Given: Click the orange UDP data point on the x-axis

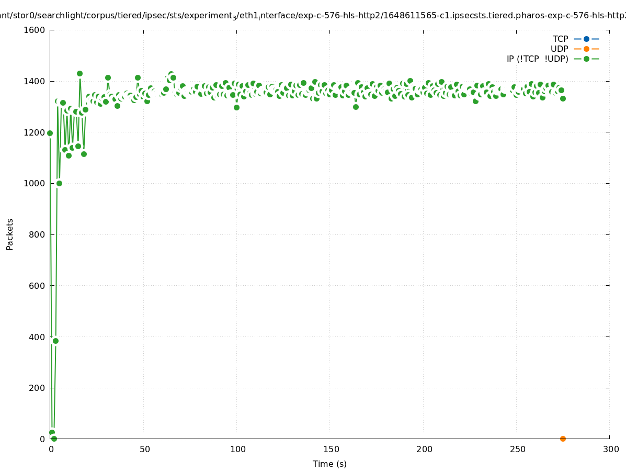Looking at the screenshot, I should tap(563, 439).
